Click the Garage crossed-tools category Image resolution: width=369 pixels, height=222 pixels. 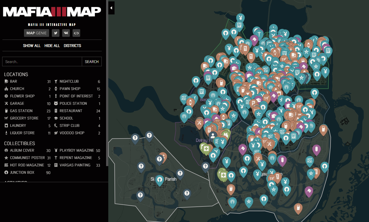[28, 103]
